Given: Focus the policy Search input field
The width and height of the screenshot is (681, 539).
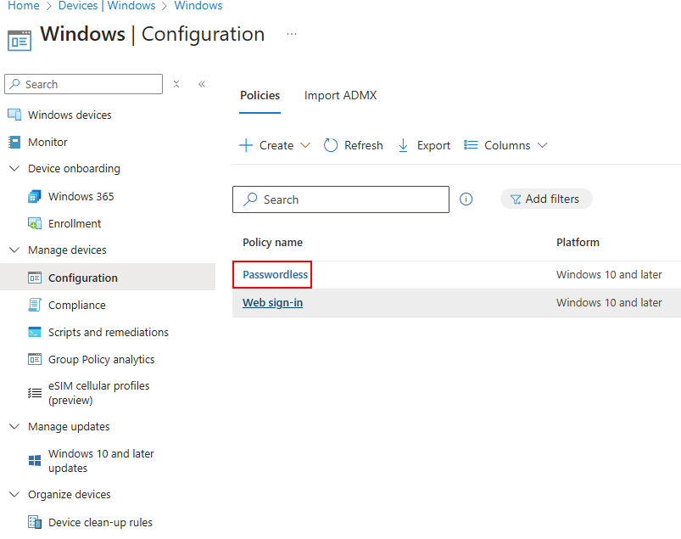Looking at the screenshot, I should [x=341, y=199].
